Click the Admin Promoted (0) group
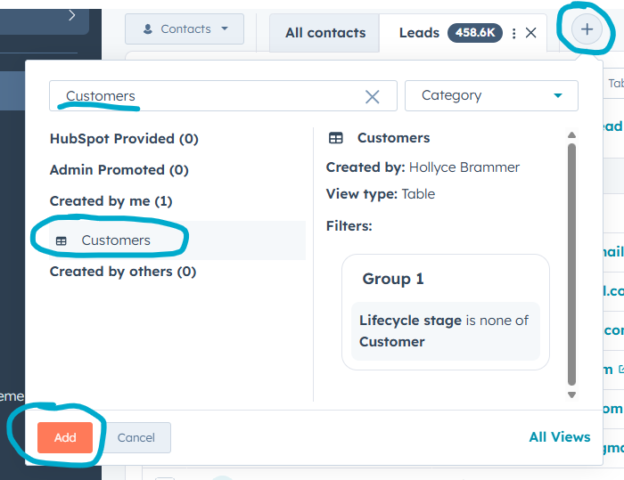The image size is (624, 480). (119, 170)
